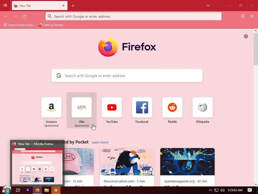Open the blue app icon beside Task View
Viewport: 258px width, 194px height.
(x=28, y=190)
